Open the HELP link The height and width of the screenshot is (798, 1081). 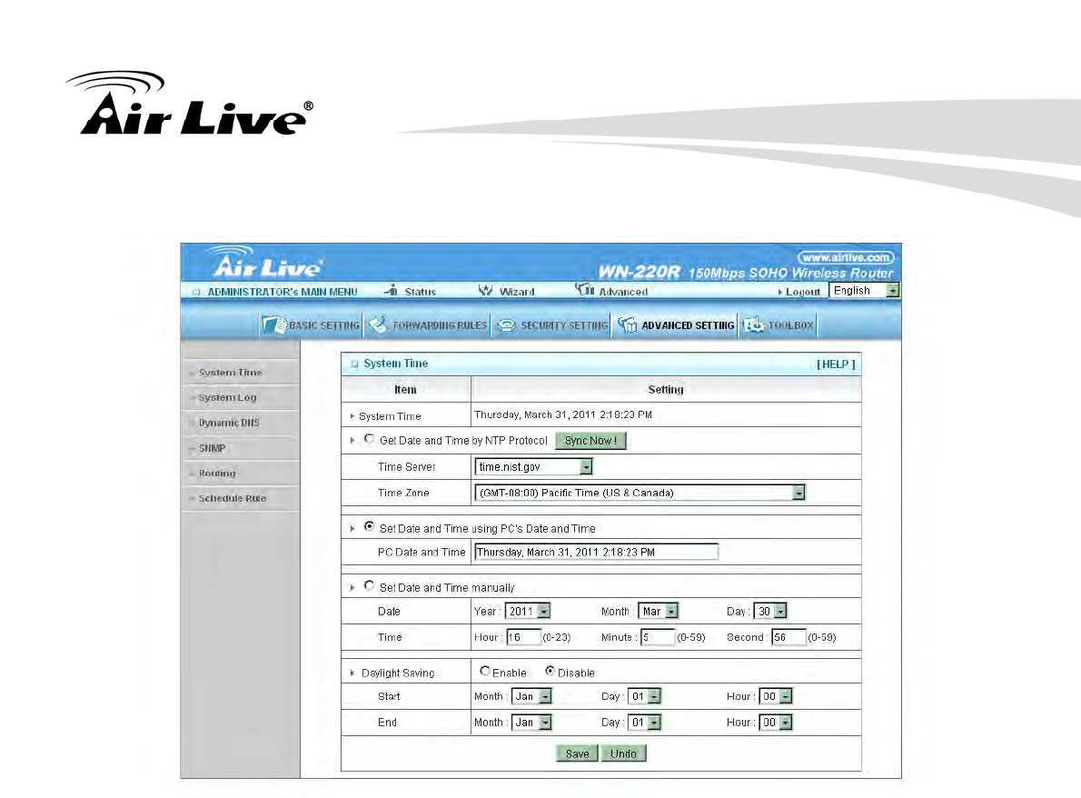[x=836, y=364]
